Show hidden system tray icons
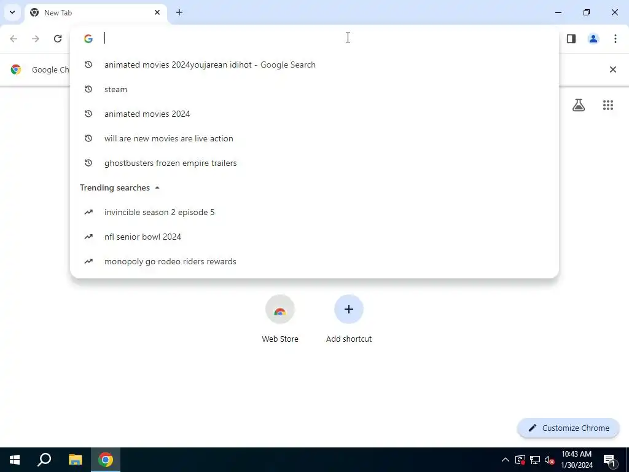The height and width of the screenshot is (472, 629). [x=506, y=460]
